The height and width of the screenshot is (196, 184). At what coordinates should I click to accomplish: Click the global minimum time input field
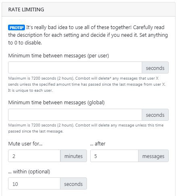pos(75,115)
